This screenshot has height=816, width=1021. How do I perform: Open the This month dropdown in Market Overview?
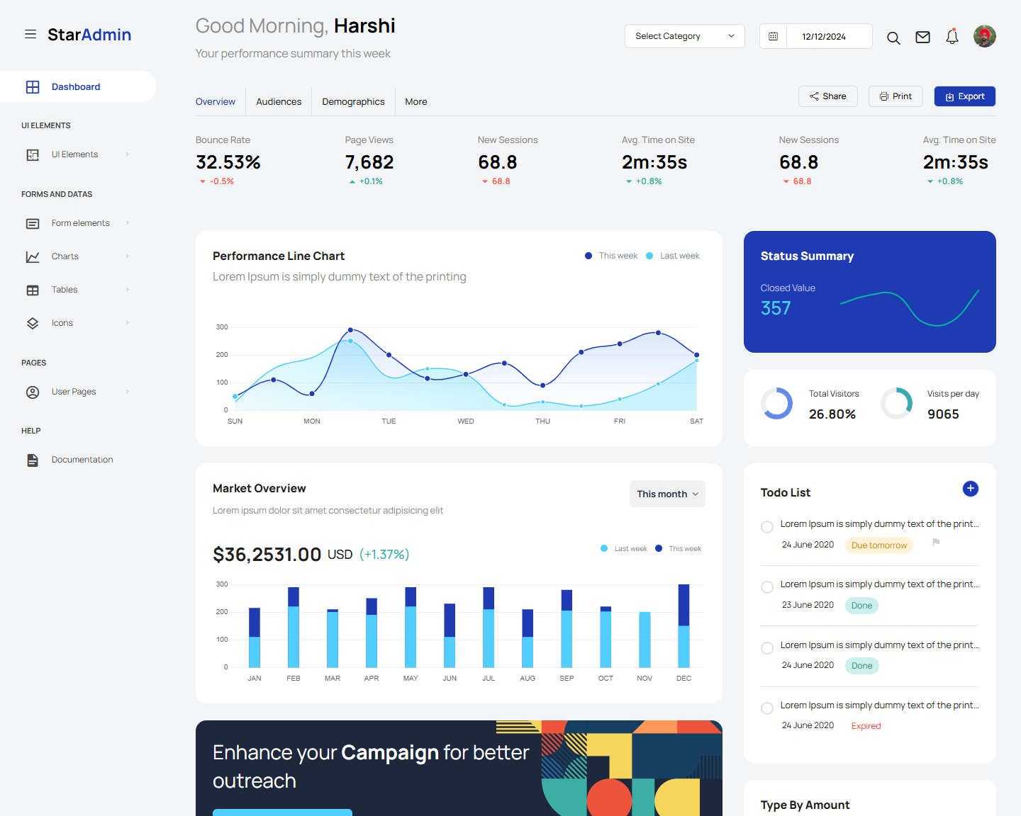click(667, 494)
